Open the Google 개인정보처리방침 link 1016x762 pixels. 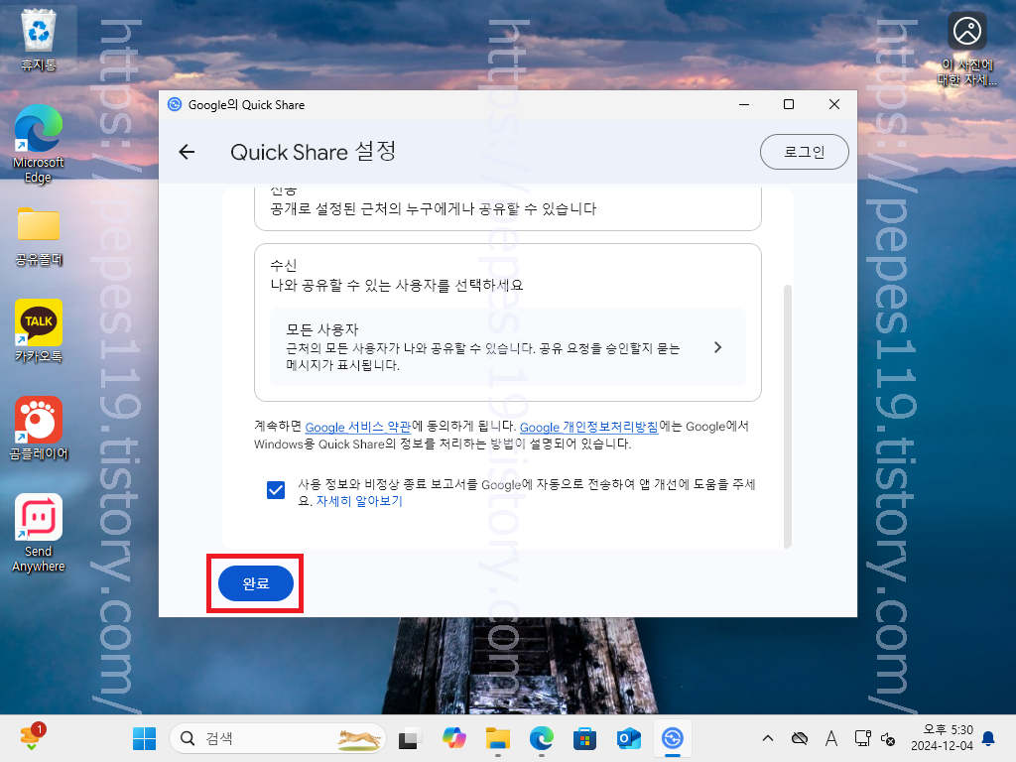tap(589, 427)
